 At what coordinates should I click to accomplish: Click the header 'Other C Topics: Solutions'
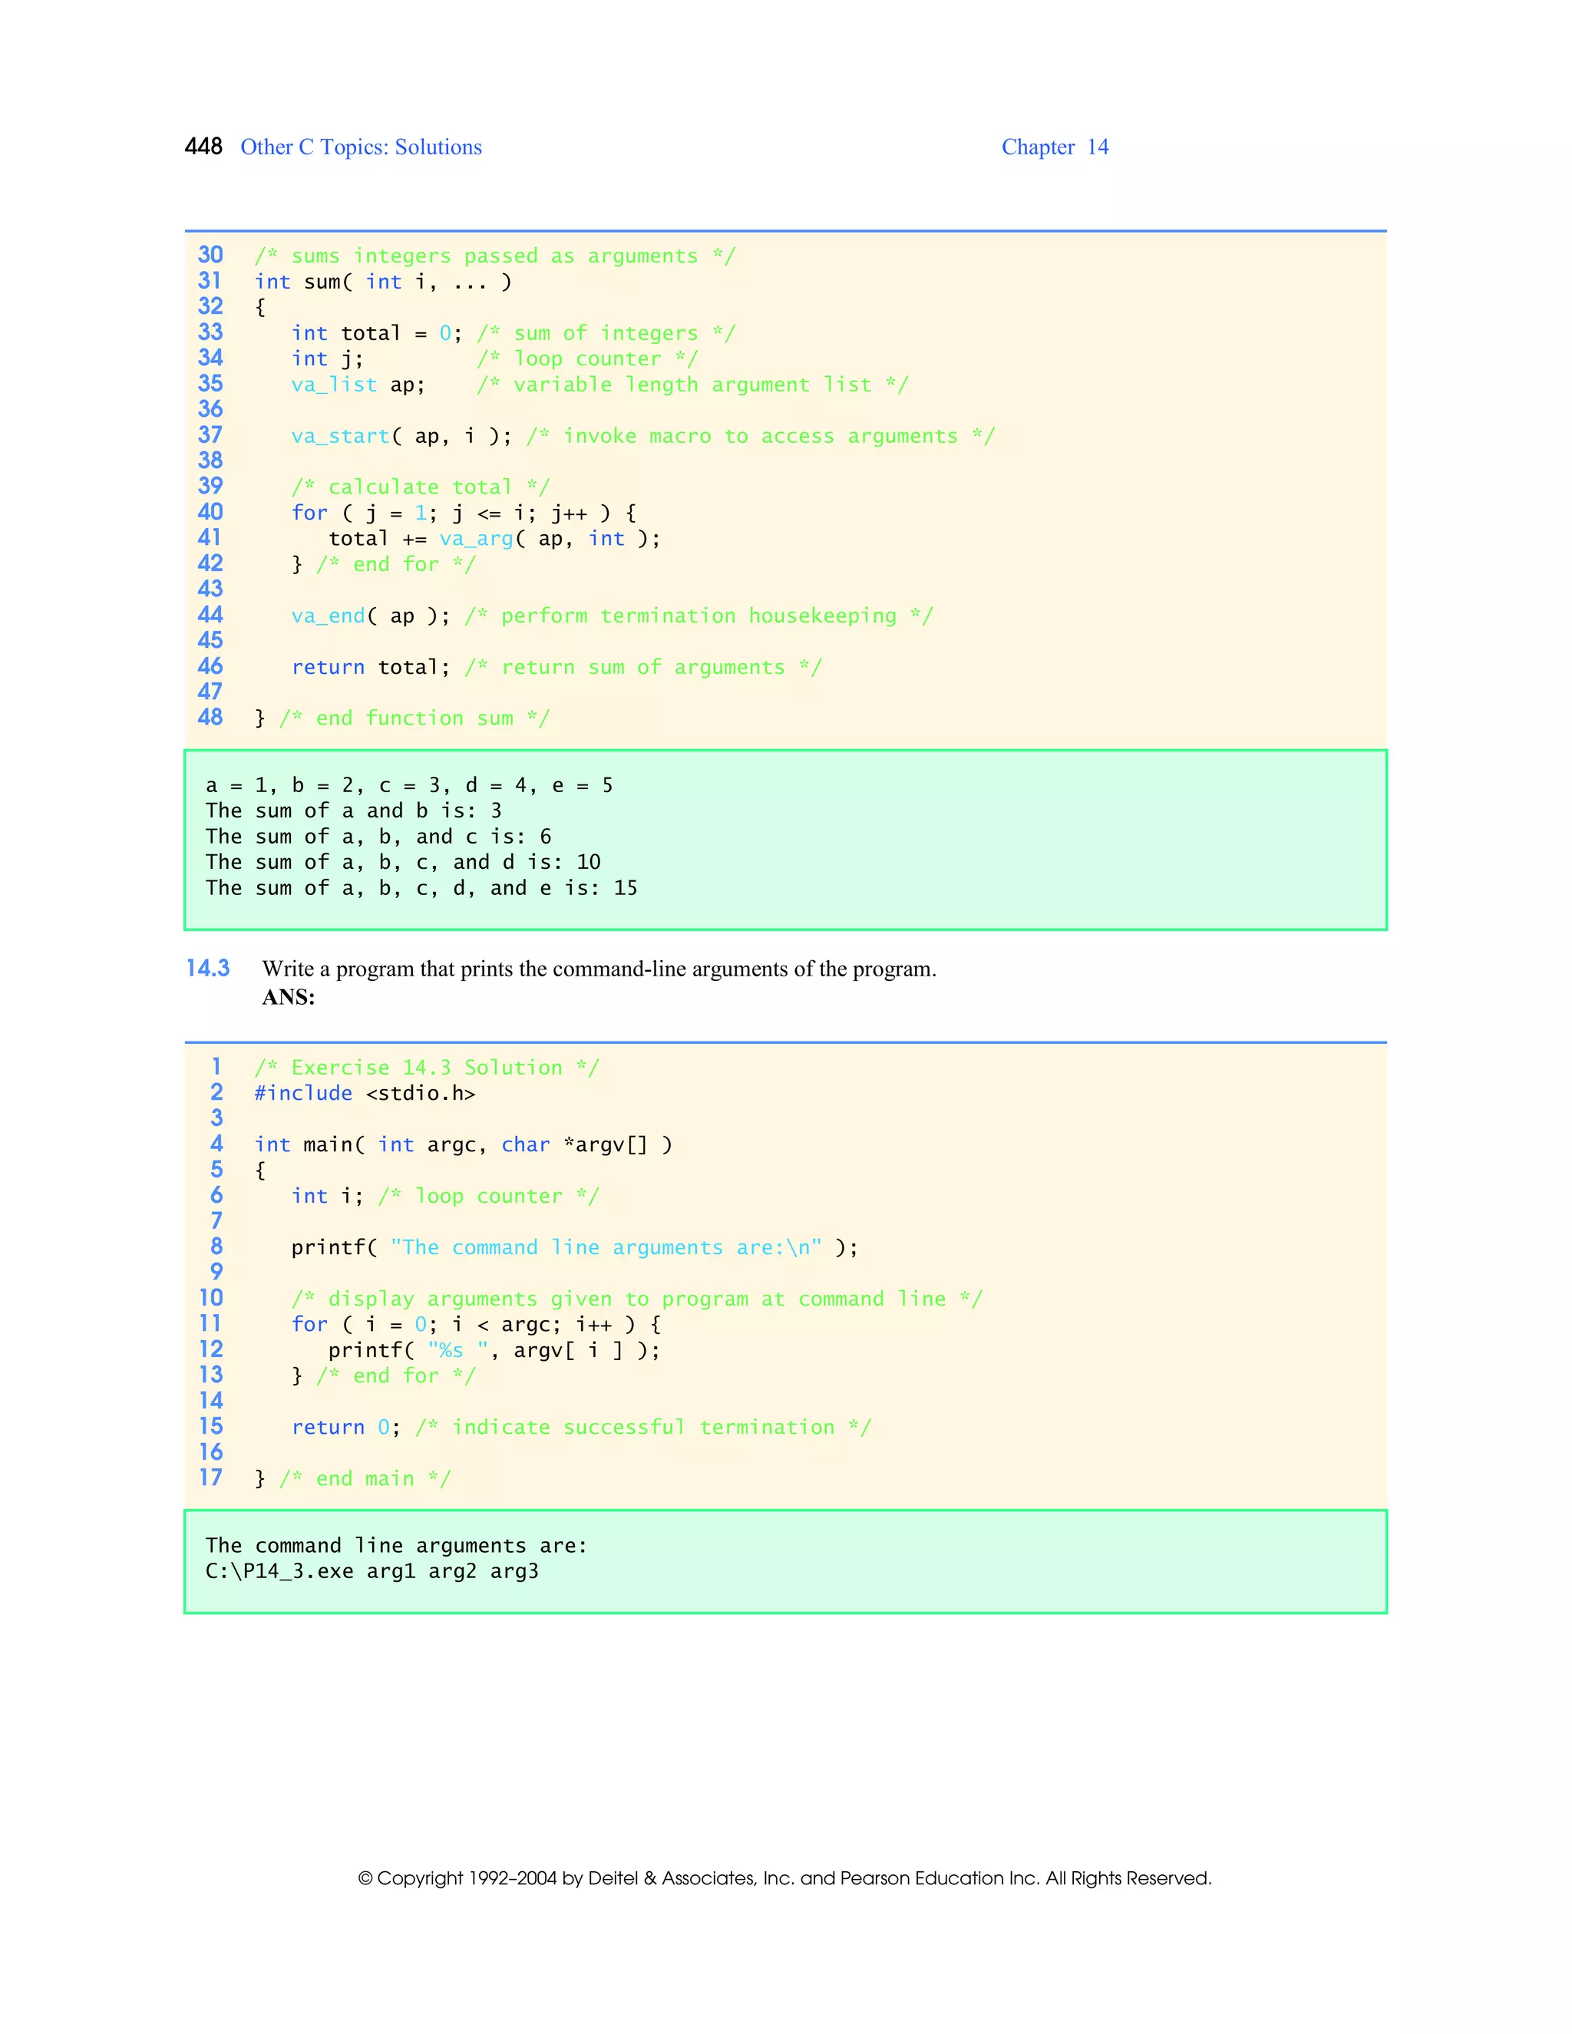(361, 147)
